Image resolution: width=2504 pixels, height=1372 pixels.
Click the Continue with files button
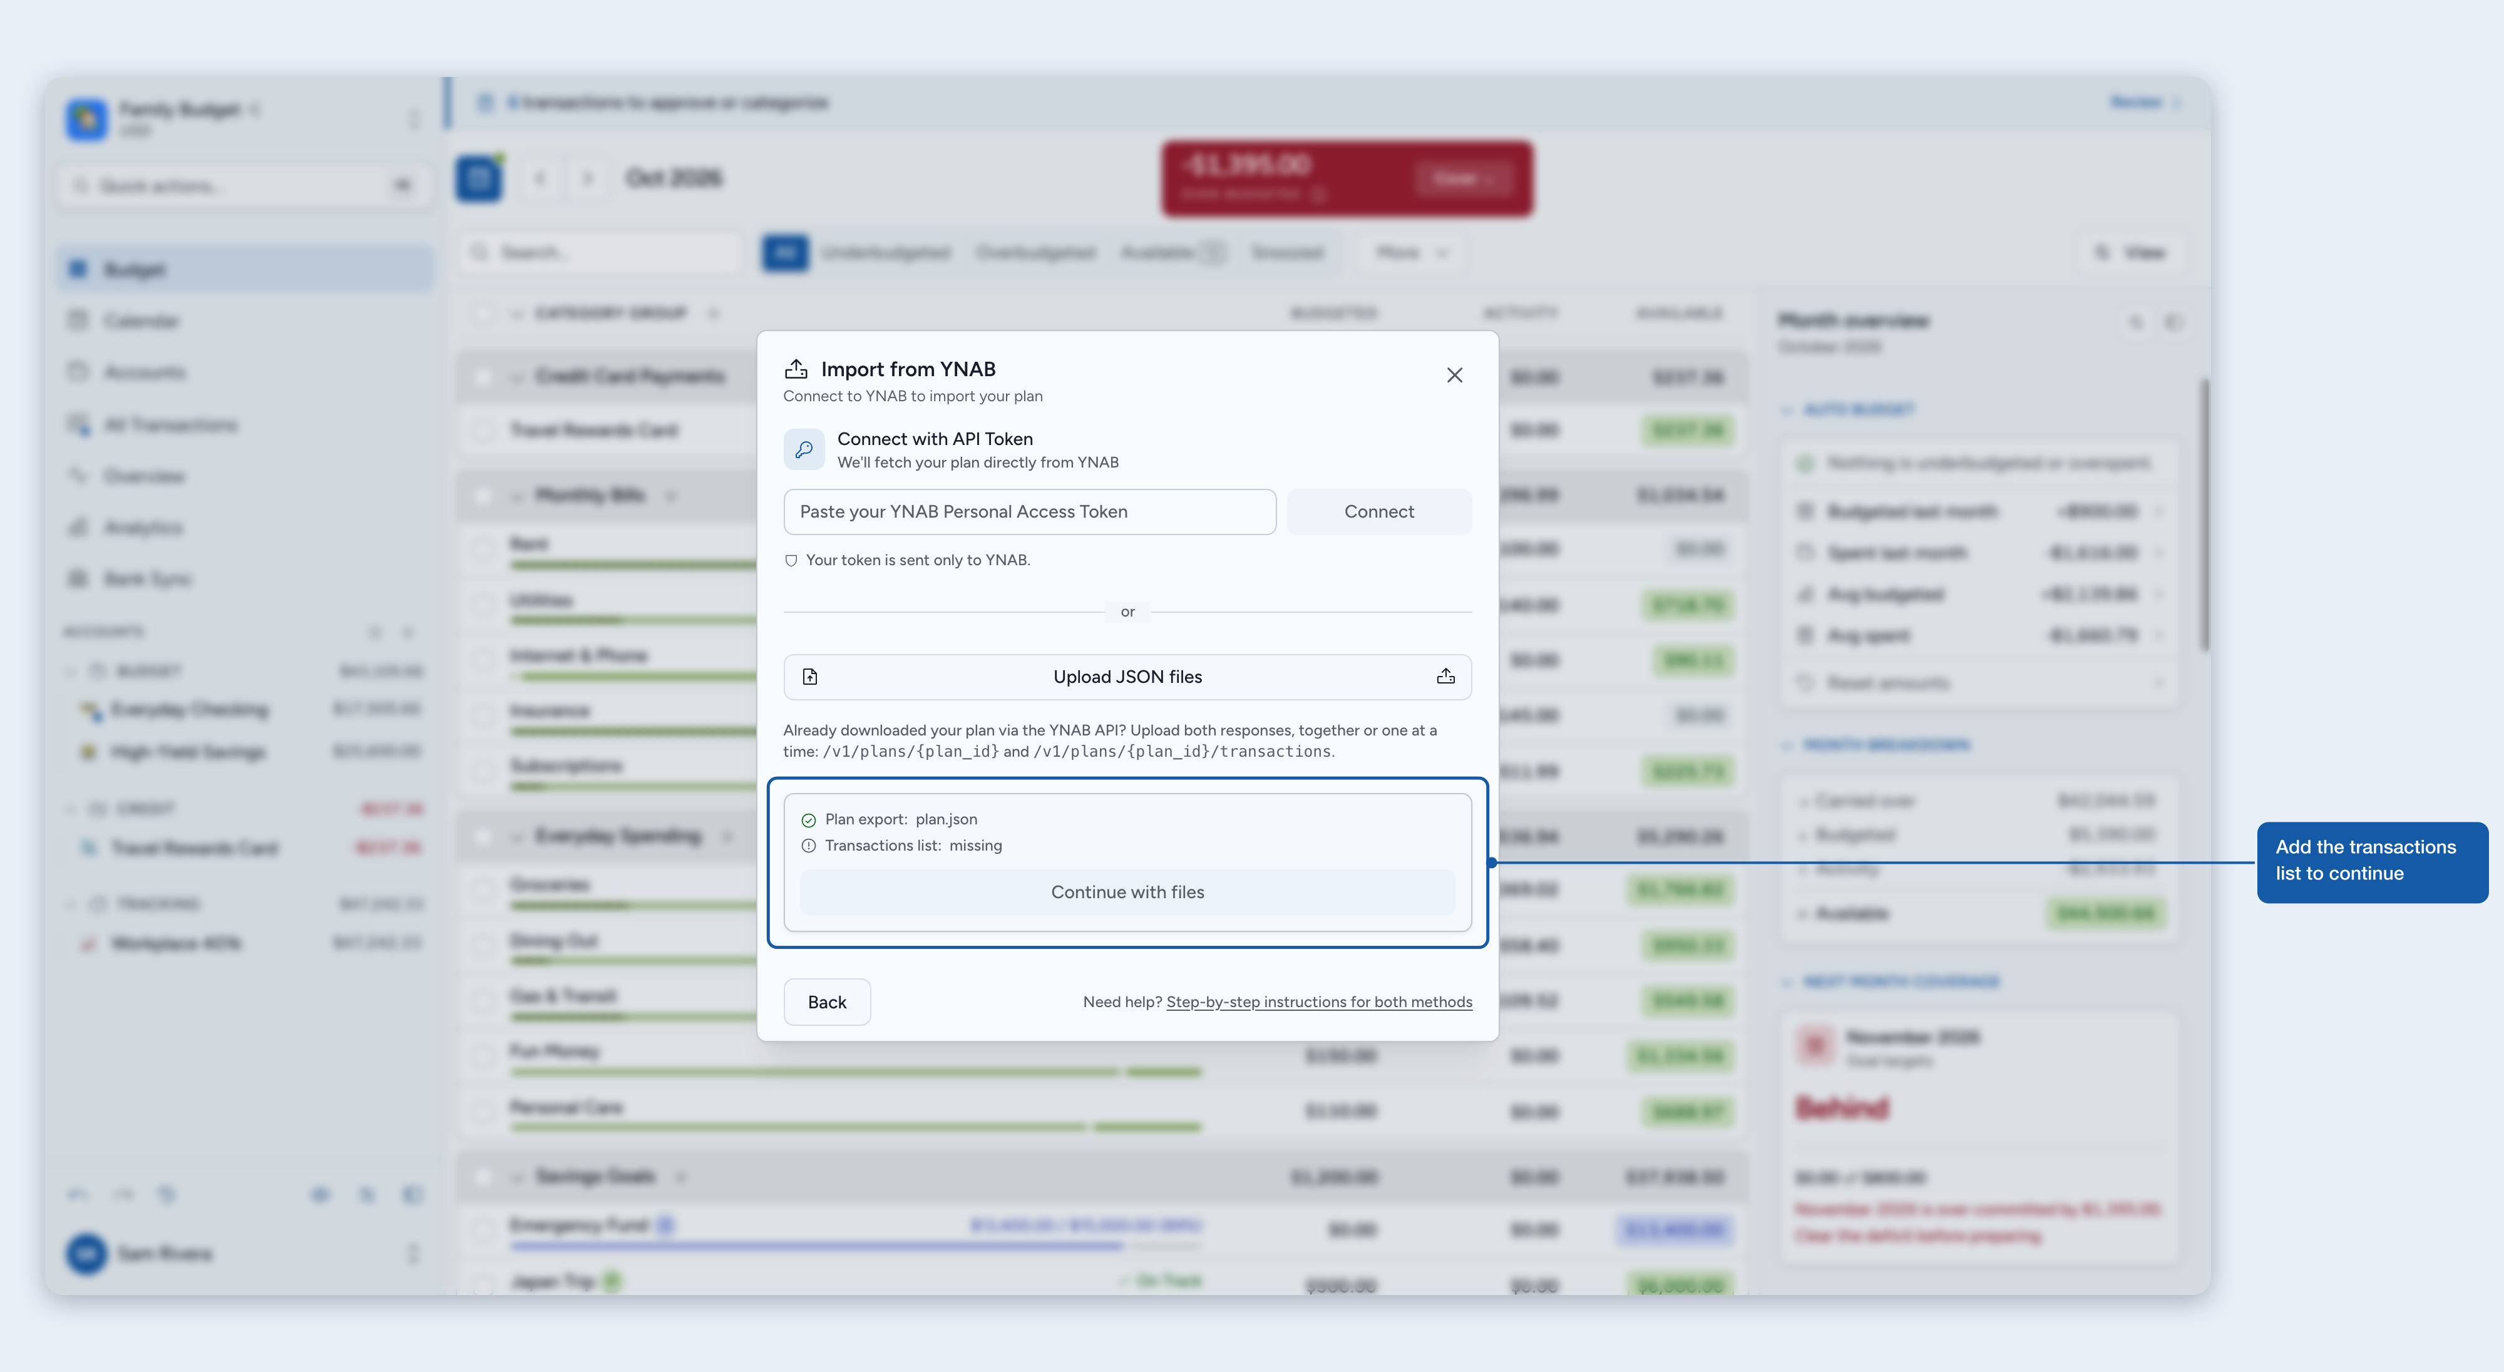(x=1127, y=892)
